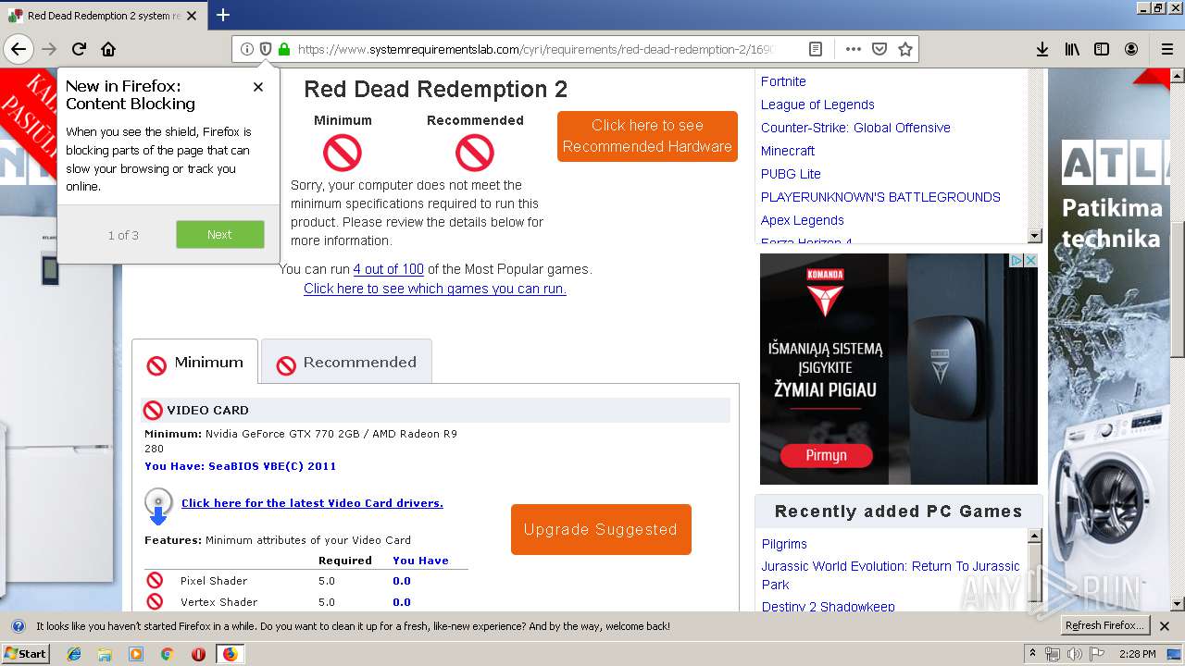Viewport: 1185px width, 666px height.
Task: Open the Downloads panel
Action: [x=1042, y=49]
